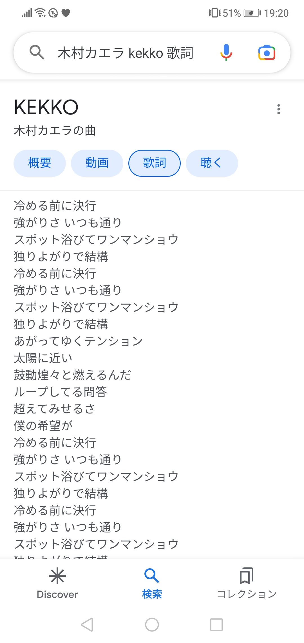
Task: Open the Discover tab icon
Action: tap(57, 576)
